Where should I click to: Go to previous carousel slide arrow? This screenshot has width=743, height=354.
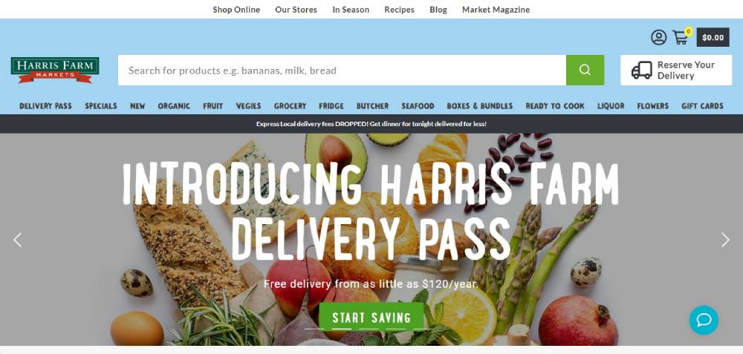18,240
